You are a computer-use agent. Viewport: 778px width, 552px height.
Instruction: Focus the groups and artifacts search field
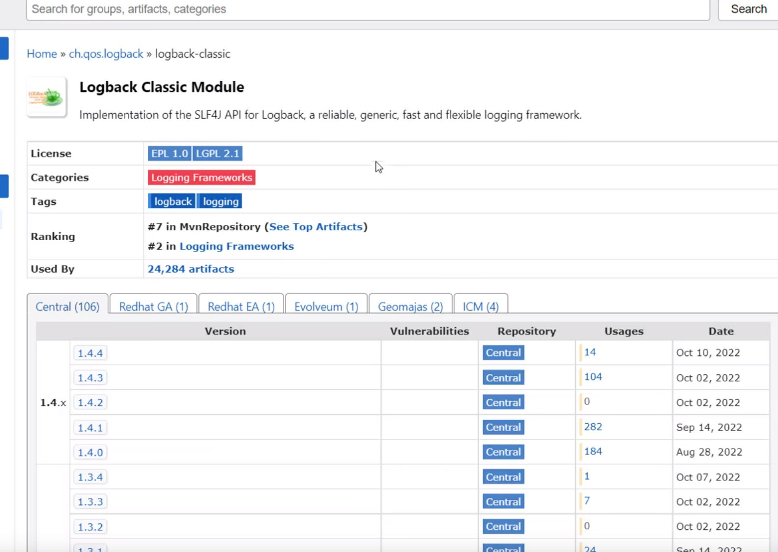(368, 9)
